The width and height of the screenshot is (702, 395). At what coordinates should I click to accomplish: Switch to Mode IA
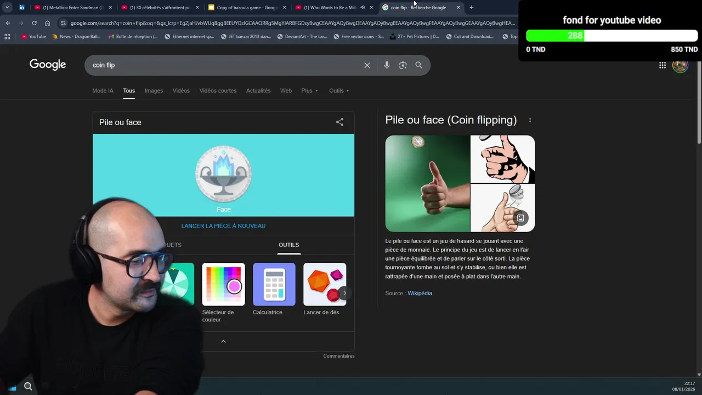(103, 91)
